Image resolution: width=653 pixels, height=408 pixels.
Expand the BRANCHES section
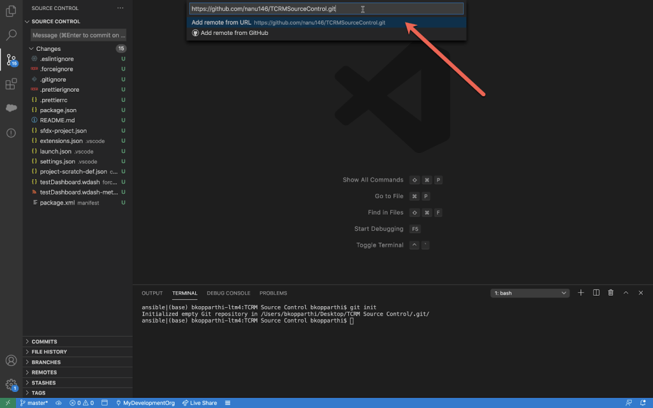click(46, 362)
